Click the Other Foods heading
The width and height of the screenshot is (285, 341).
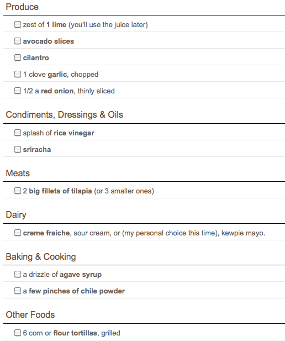30,314
